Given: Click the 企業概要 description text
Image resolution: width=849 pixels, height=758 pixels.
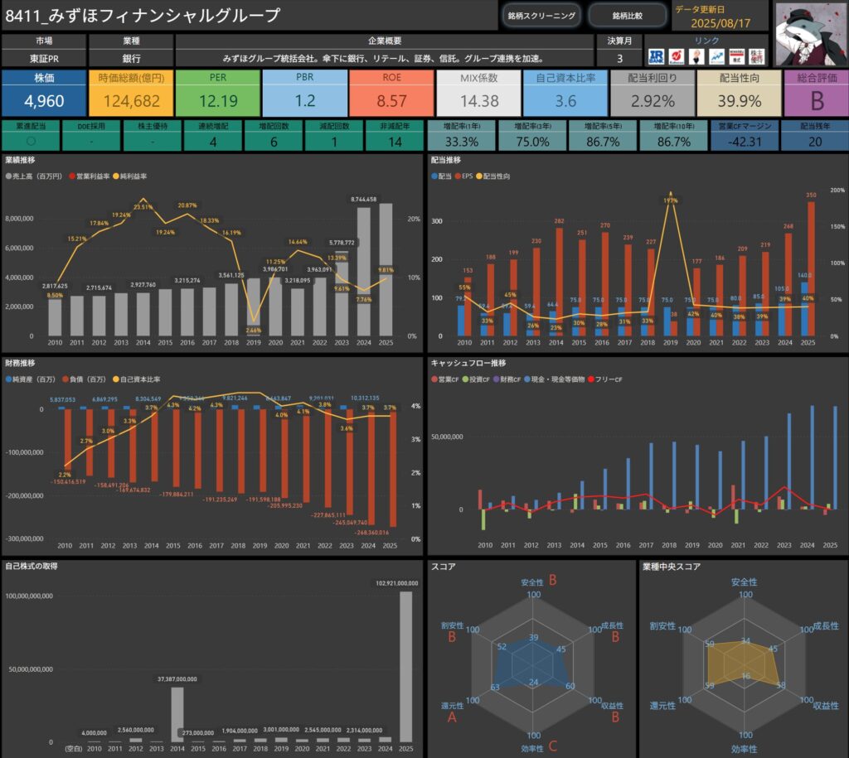Looking at the screenshot, I should tap(384, 59).
